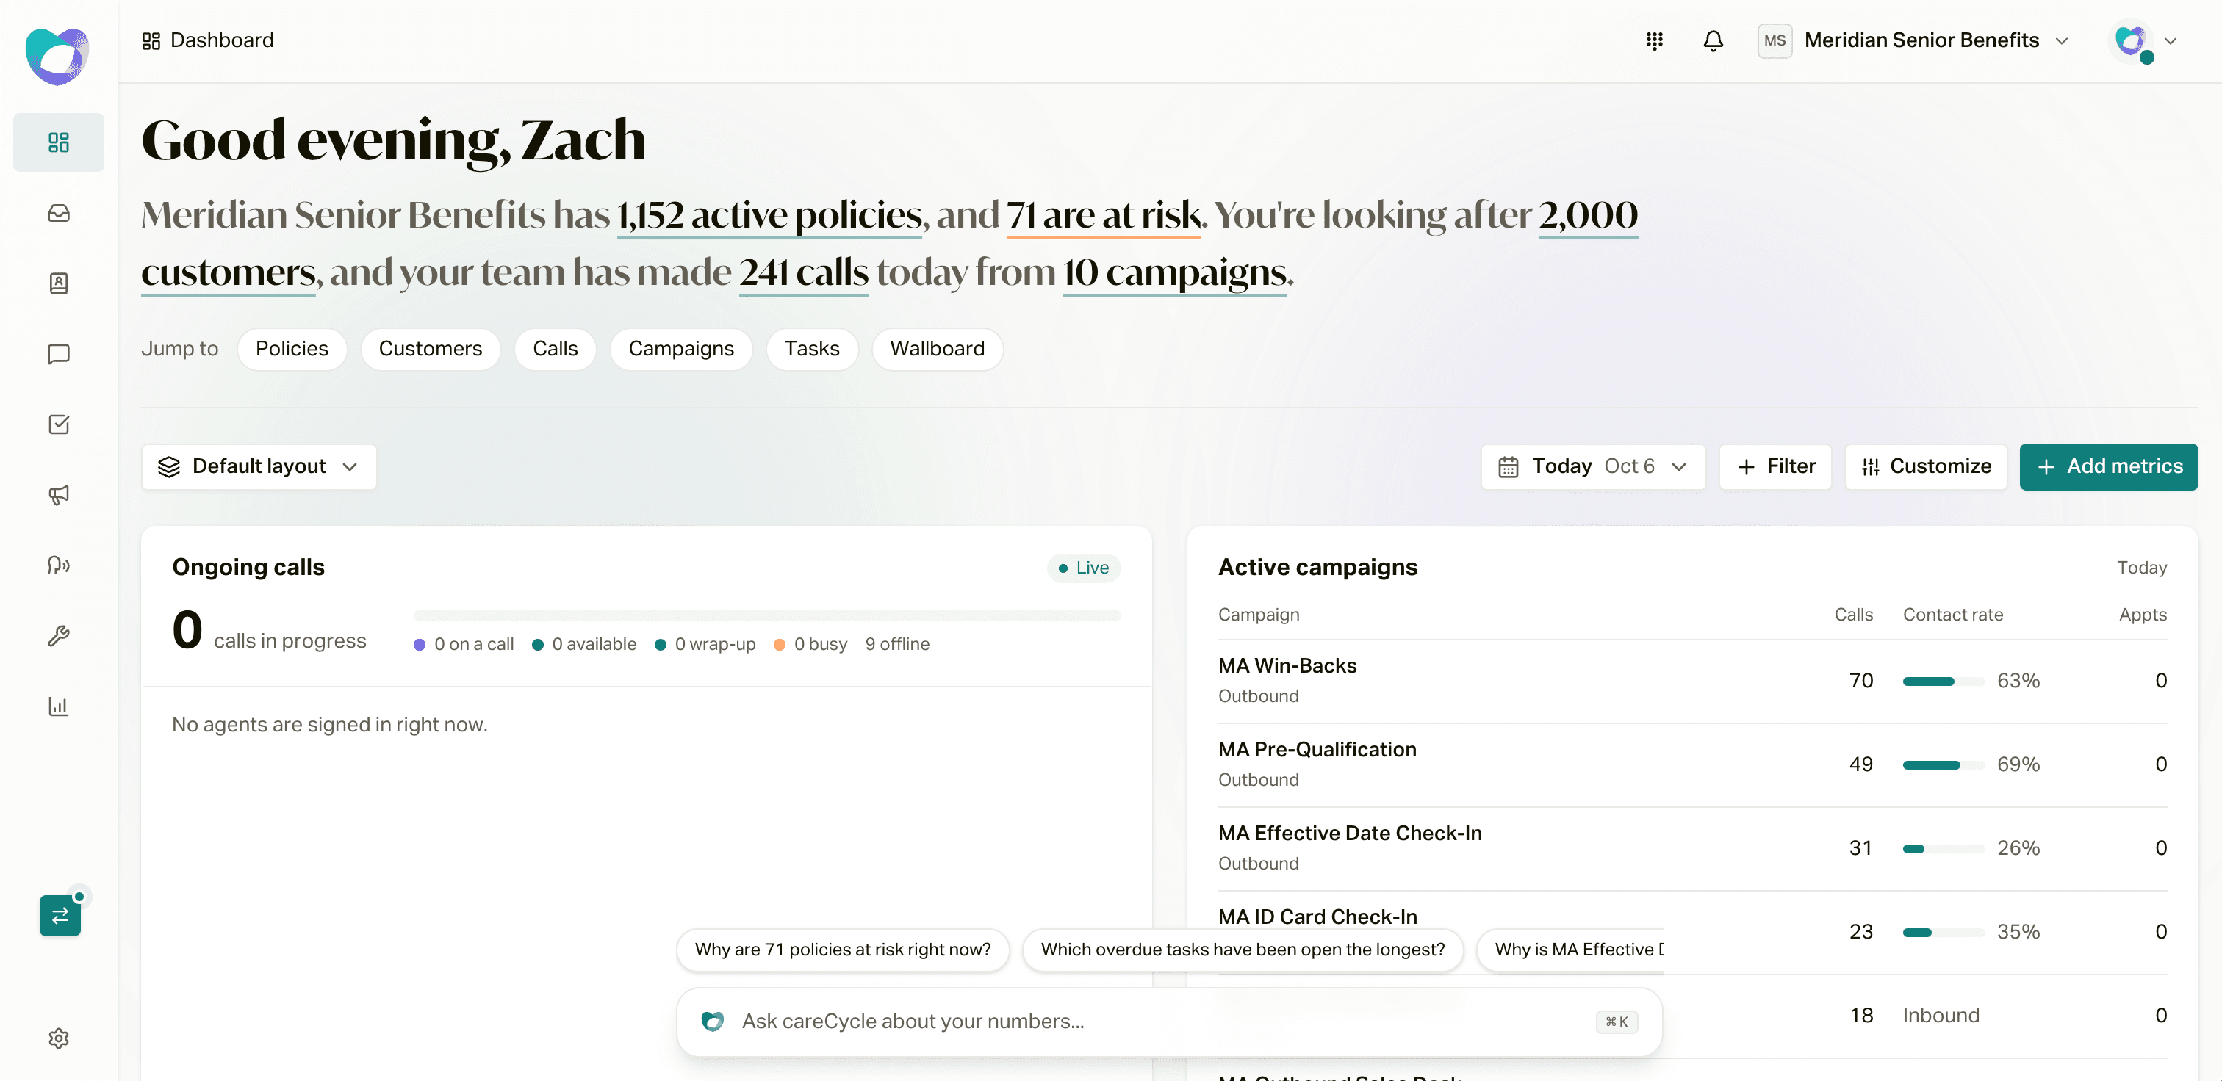Screen dimensions: 2222x1081
Task: Click the MA Pre-Qualification contact rate bar
Action: [1944, 764]
